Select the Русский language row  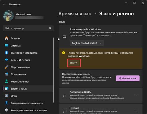101,109
